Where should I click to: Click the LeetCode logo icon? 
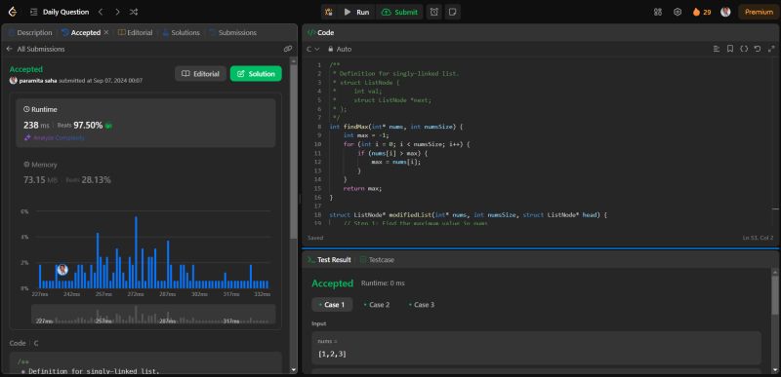(13, 12)
